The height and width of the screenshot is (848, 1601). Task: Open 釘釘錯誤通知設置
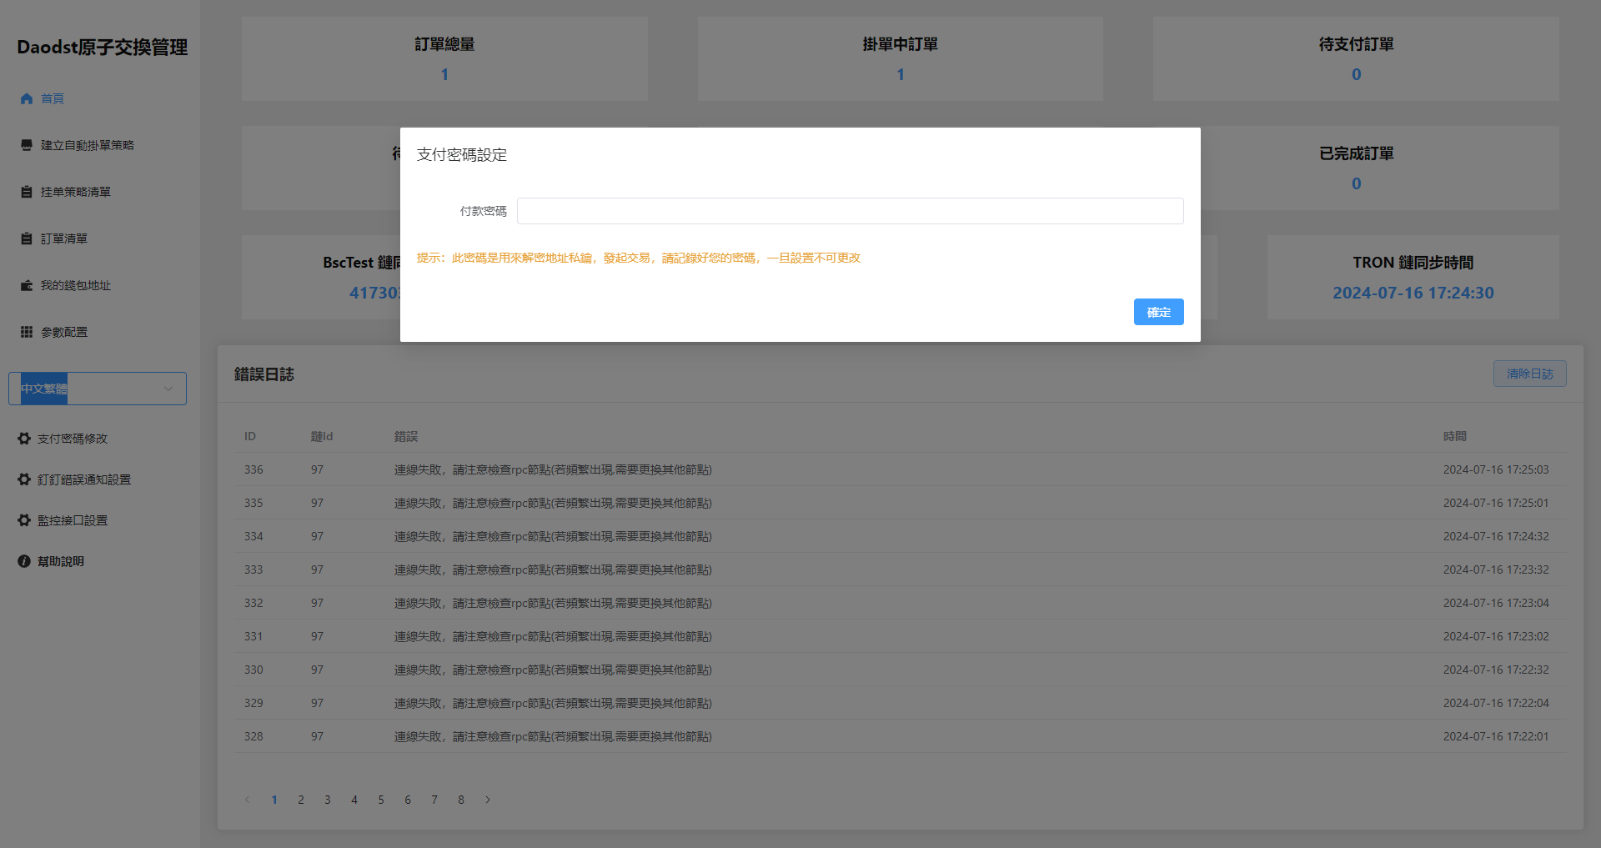(83, 479)
